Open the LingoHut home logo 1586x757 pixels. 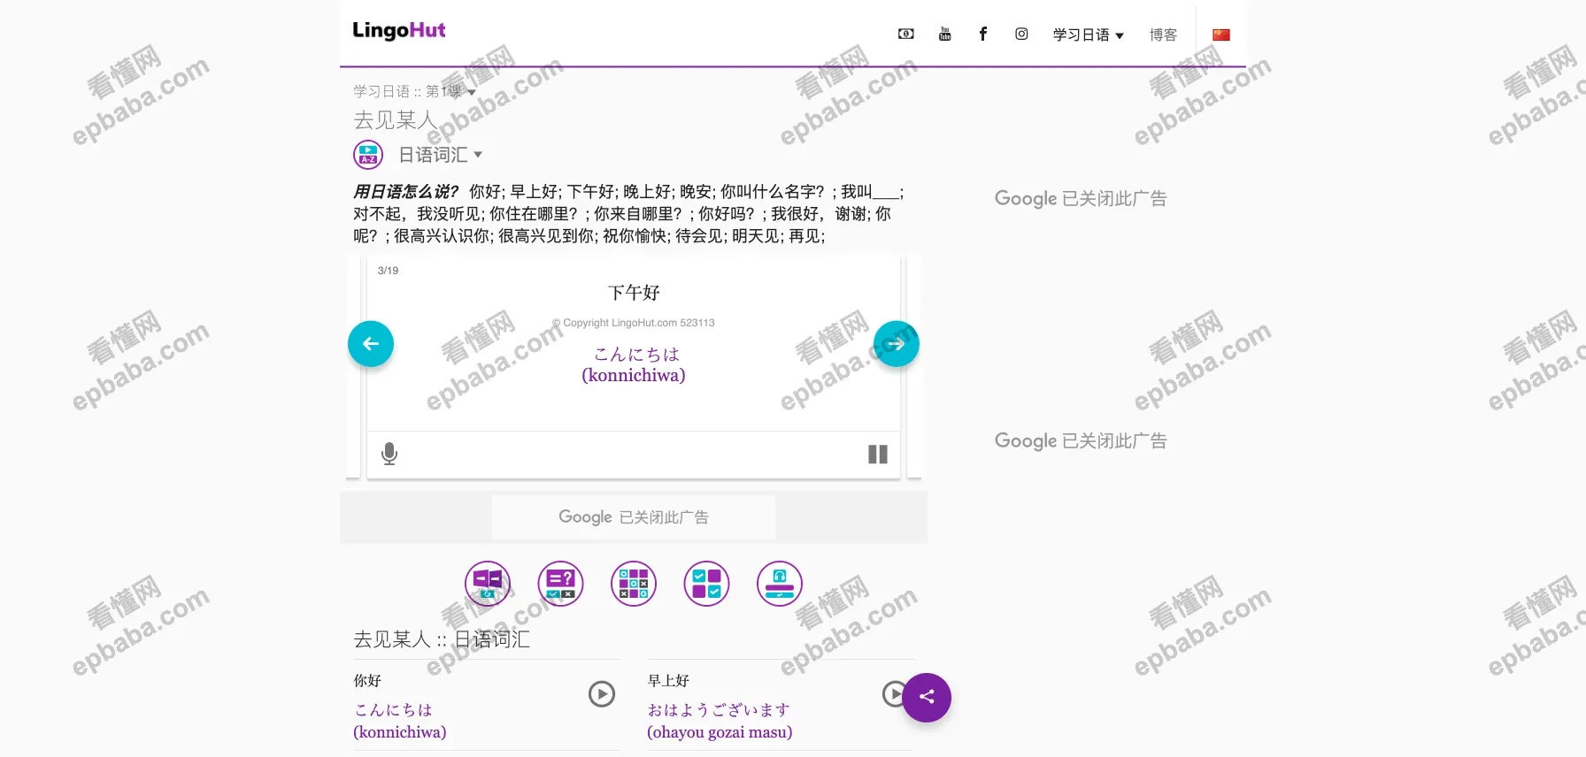pos(398,31)
